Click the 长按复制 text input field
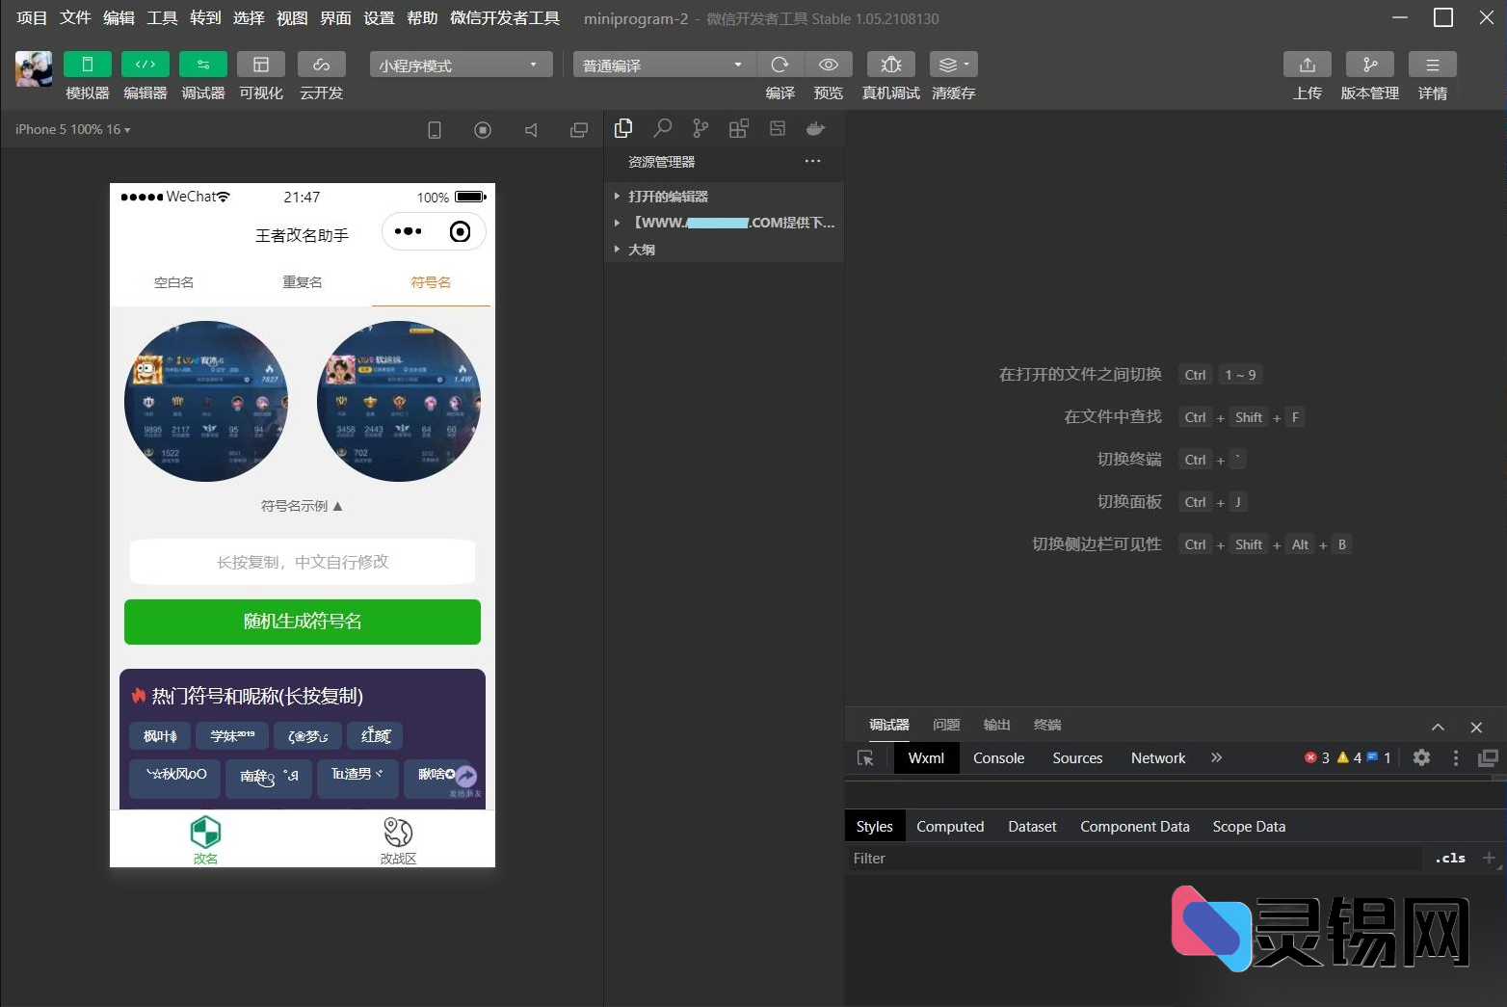 [303, 562]
